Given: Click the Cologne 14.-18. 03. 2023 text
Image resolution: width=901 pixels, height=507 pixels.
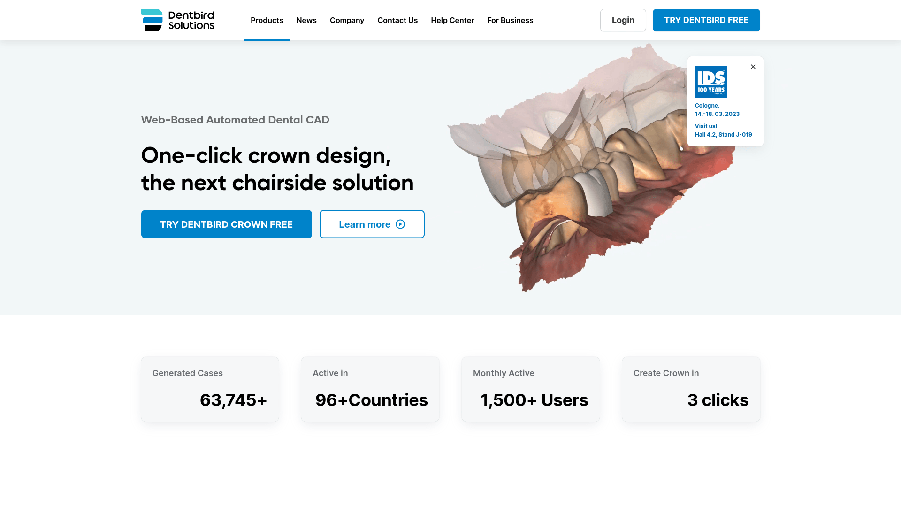Looking at the screenshot, I should coord(717,110).
